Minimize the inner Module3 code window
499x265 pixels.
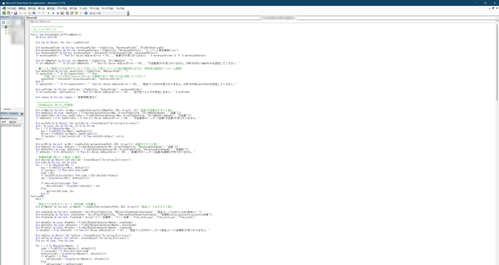[x=489, y=8]
